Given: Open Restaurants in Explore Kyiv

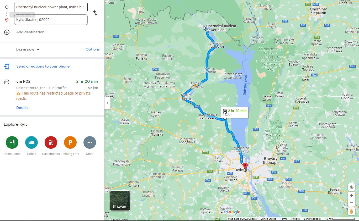Looking at the screenshot, I should (x=12, y=143).
